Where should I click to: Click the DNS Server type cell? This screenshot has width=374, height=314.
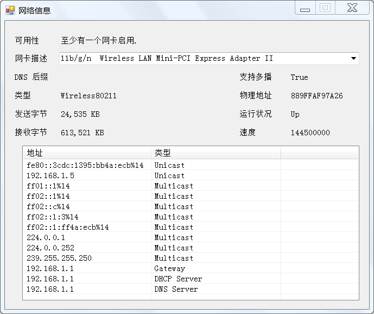176,289
